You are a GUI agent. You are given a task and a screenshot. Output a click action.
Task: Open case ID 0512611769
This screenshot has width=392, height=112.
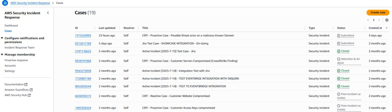click(83, 43)
